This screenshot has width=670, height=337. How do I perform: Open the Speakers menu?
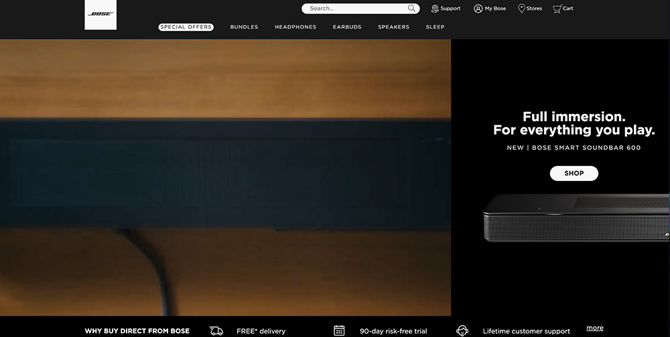pyautogui.click(x=393, y=27)
